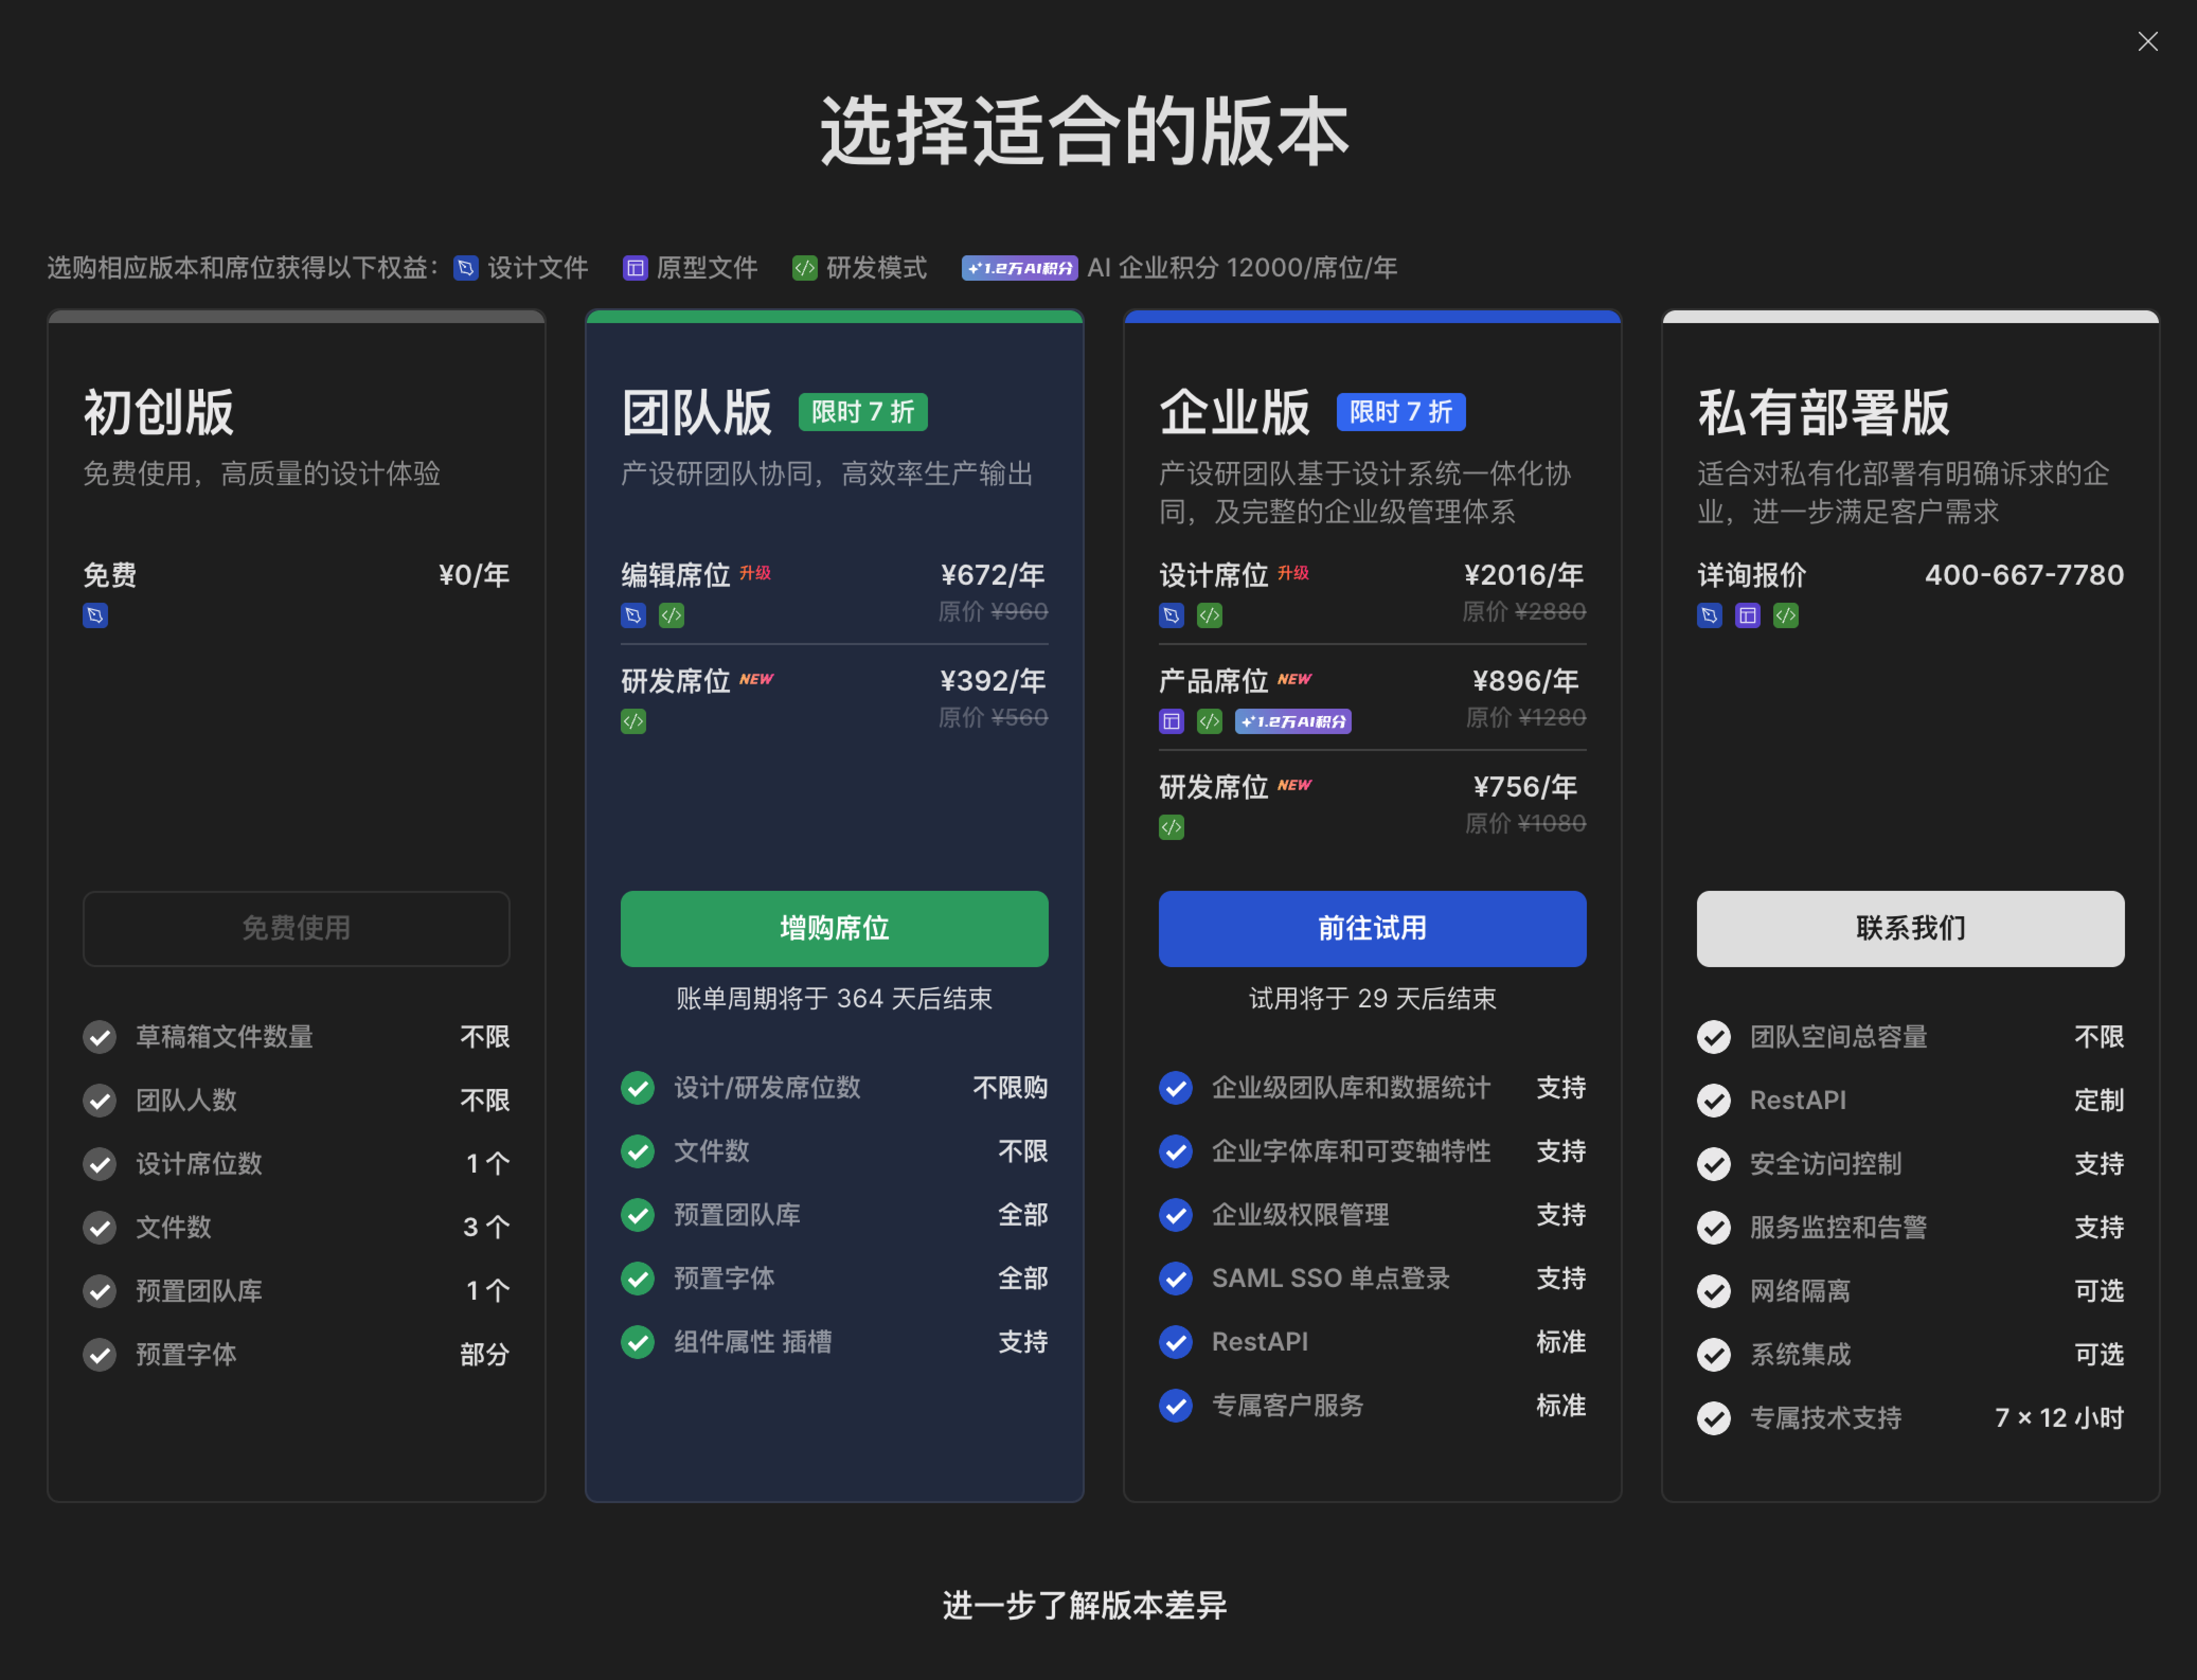Click the green check beside 设计/研发席位数

click(x=638, y=1088)
